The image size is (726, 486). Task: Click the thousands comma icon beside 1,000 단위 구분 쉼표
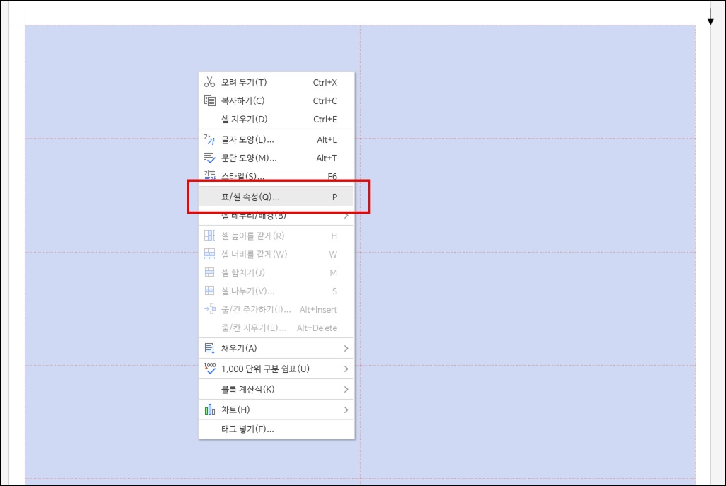coord(209,369)
